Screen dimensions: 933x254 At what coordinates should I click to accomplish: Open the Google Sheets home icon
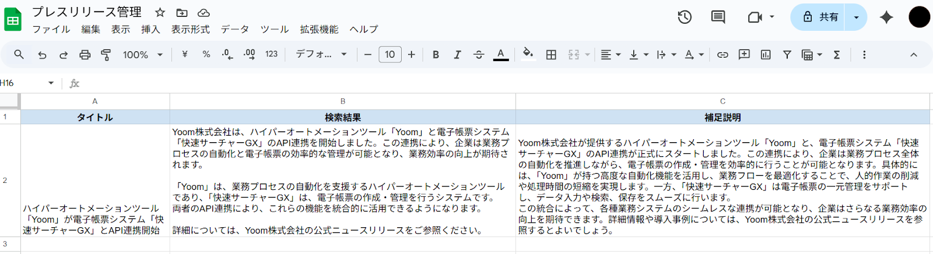[13, 20]
